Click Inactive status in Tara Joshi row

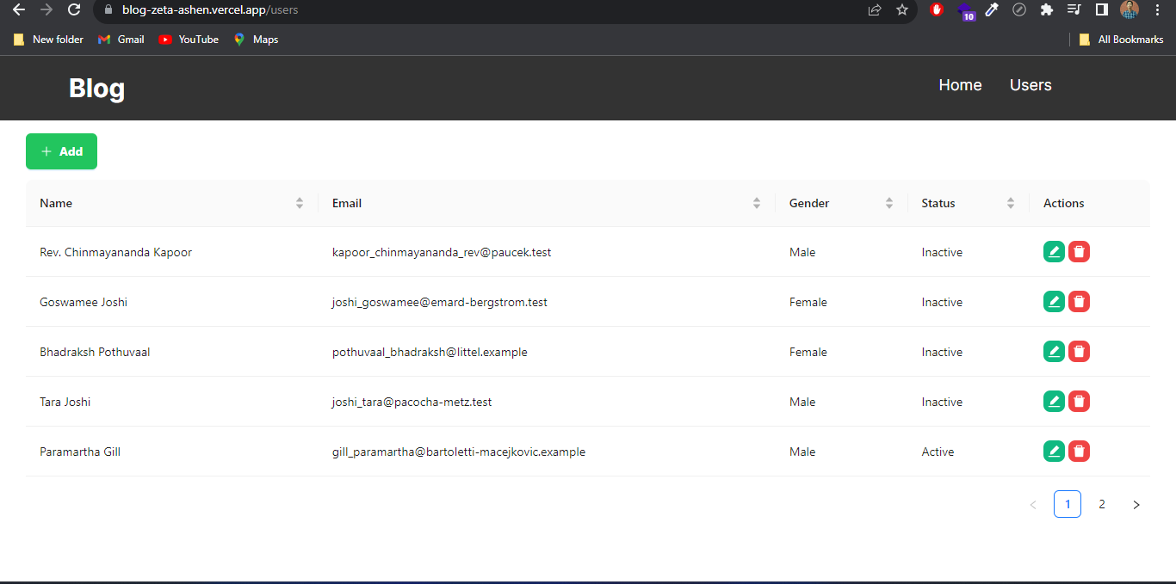pyautogui.click(x=942, y=402)
